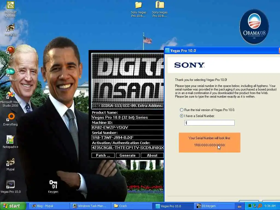Open the Microsoft Visual Studio 2008 shortcut
This screenshot has height=210, width=280.
[10, 99]
